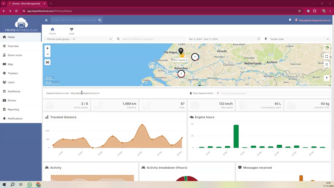Expand the Tracker state dropdown
The width and height of the screenshot is (334, 188).
click(297, 39)
